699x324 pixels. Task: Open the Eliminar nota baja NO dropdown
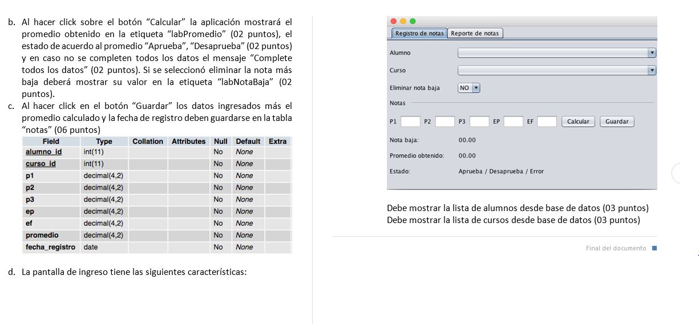tap(469, 88)
